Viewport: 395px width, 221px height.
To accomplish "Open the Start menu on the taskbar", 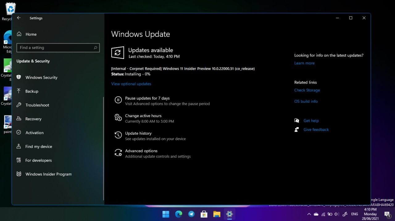I will coord(166,214).
